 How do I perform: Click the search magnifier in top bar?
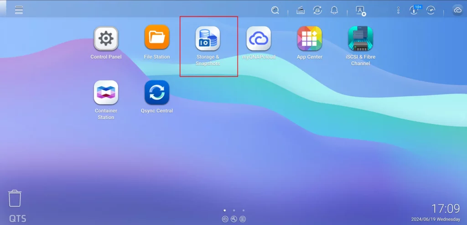click(275, 10)
